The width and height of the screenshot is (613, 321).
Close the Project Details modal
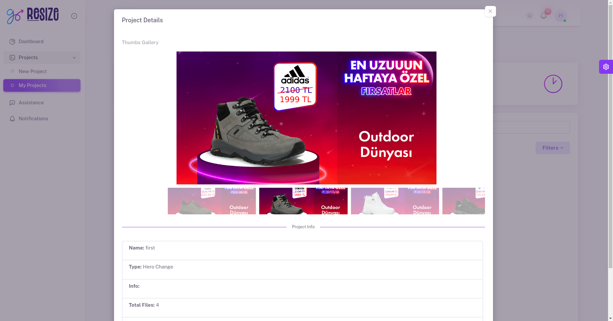click(490, 11)
